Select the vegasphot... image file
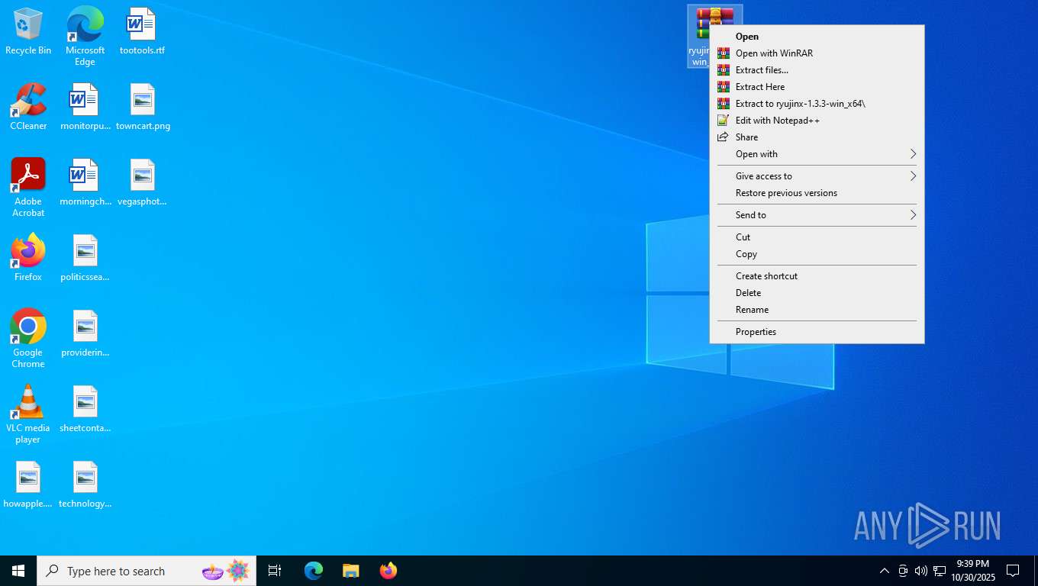Screen dimensions: 1038x586 pyautogui.click(x=142, y=182)
